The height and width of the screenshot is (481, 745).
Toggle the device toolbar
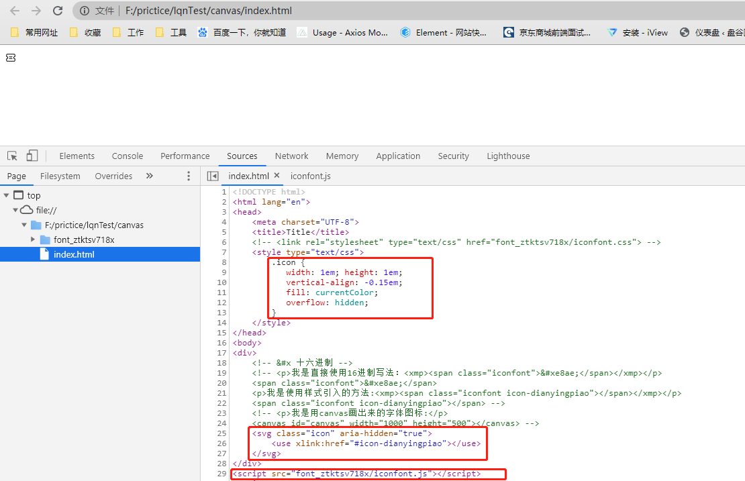point(32,156)
